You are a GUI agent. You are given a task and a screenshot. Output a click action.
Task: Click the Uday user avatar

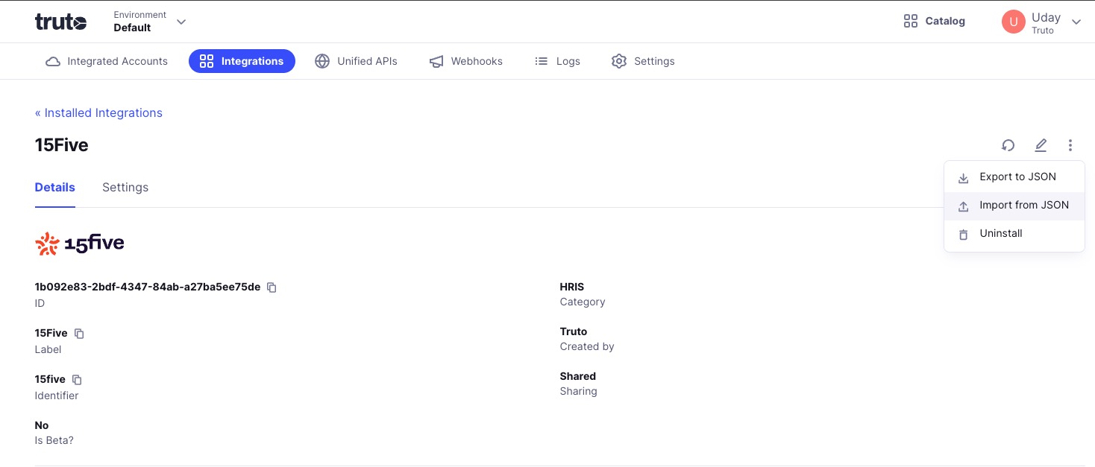pyautogui.click(x=1013, y=22)
